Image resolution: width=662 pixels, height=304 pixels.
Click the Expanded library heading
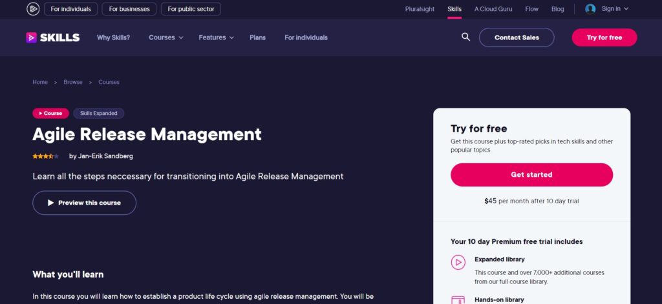point(500,259)
